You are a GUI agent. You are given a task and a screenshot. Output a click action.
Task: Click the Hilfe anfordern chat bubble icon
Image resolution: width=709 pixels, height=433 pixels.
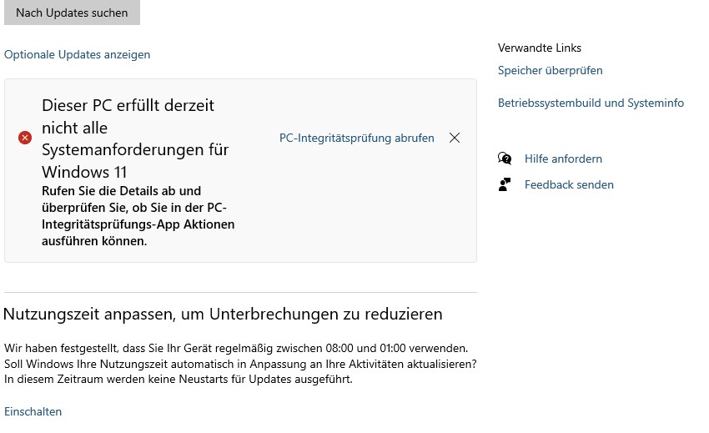[x=505, y=159]
